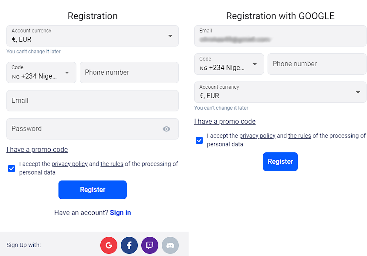This screenshot has width=367, height=256.
Task: Toggle password visibility eye icon
Action: click(x=166, y=128)
